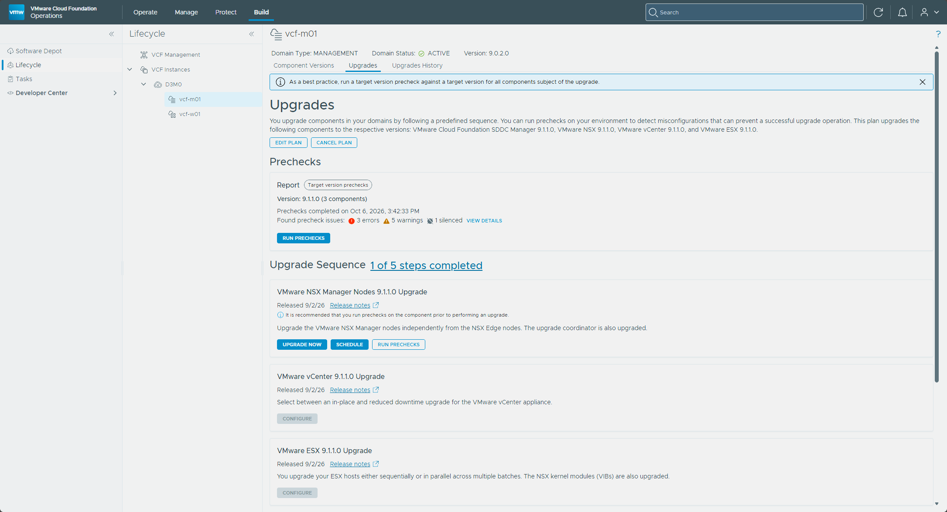947x512 pixels.
Task: Click the VMware vmw logo icon
Action: point(17,12)
